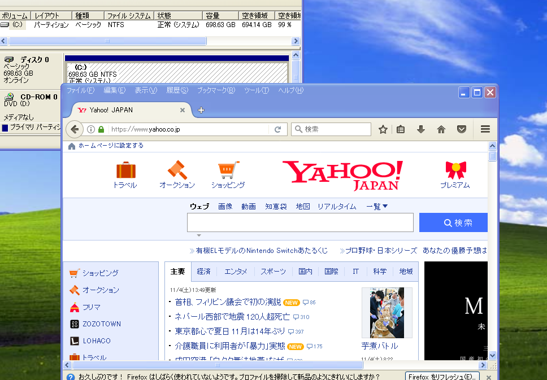Open Firefox 表示 menu
This screenshot has width=547, height=380.
(x=146, y=90)
